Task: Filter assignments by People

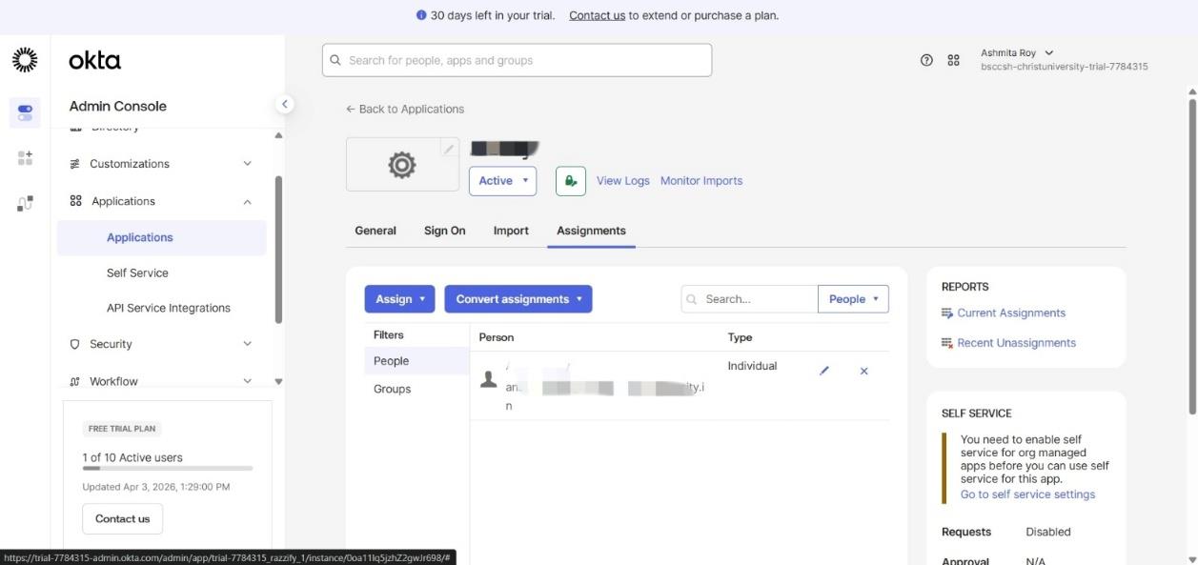Action: (416, 361)
